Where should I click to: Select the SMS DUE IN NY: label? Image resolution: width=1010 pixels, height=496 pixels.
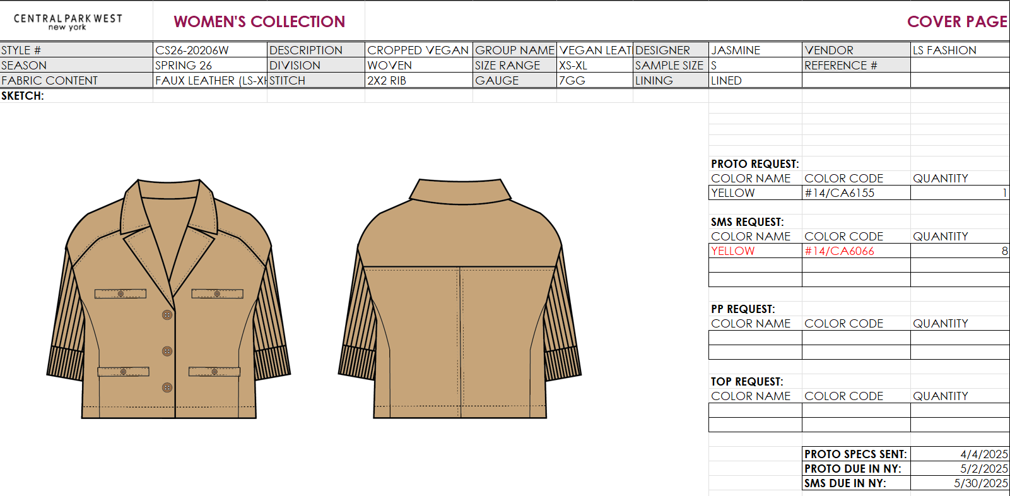coord(856,483)
